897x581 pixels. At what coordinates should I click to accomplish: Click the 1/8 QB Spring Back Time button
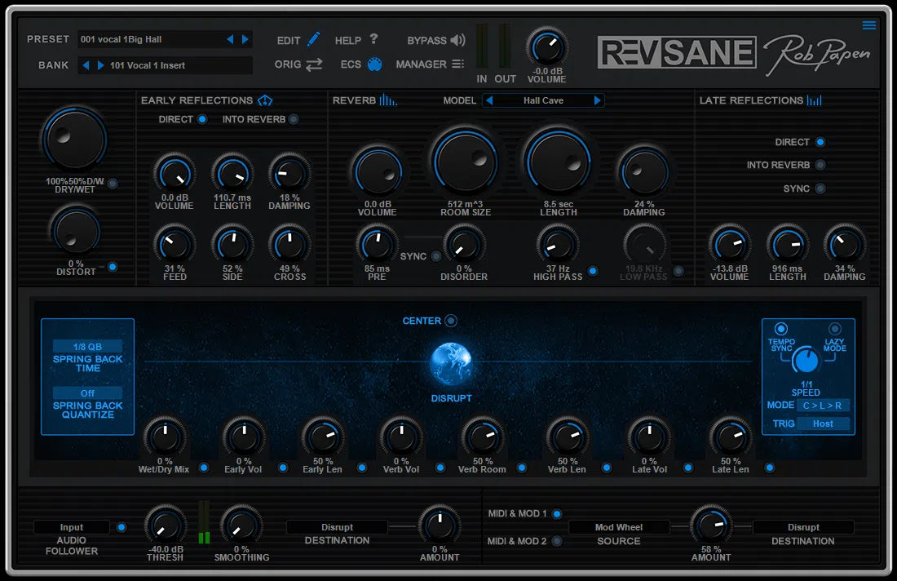point(86,345)
